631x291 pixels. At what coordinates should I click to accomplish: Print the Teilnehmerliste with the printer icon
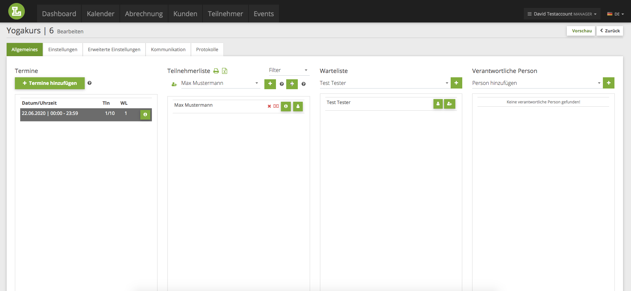216,71
